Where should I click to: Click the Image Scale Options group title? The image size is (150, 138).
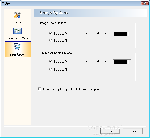pyautogui.click(x=53, y=23)
